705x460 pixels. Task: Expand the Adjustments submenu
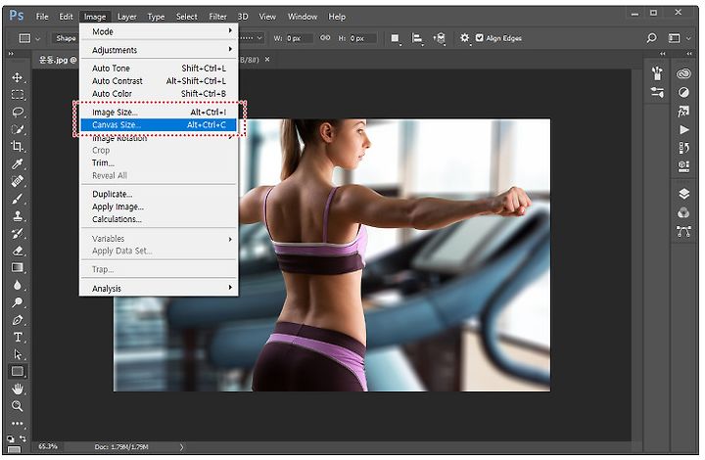[x=159, y=50]
